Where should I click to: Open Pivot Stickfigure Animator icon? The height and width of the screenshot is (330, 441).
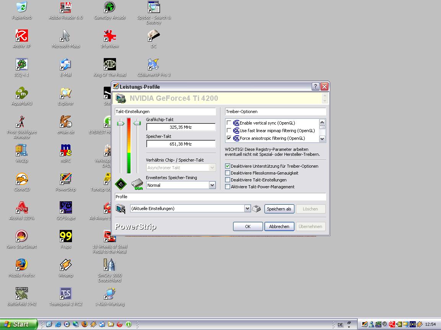(22, 121)
